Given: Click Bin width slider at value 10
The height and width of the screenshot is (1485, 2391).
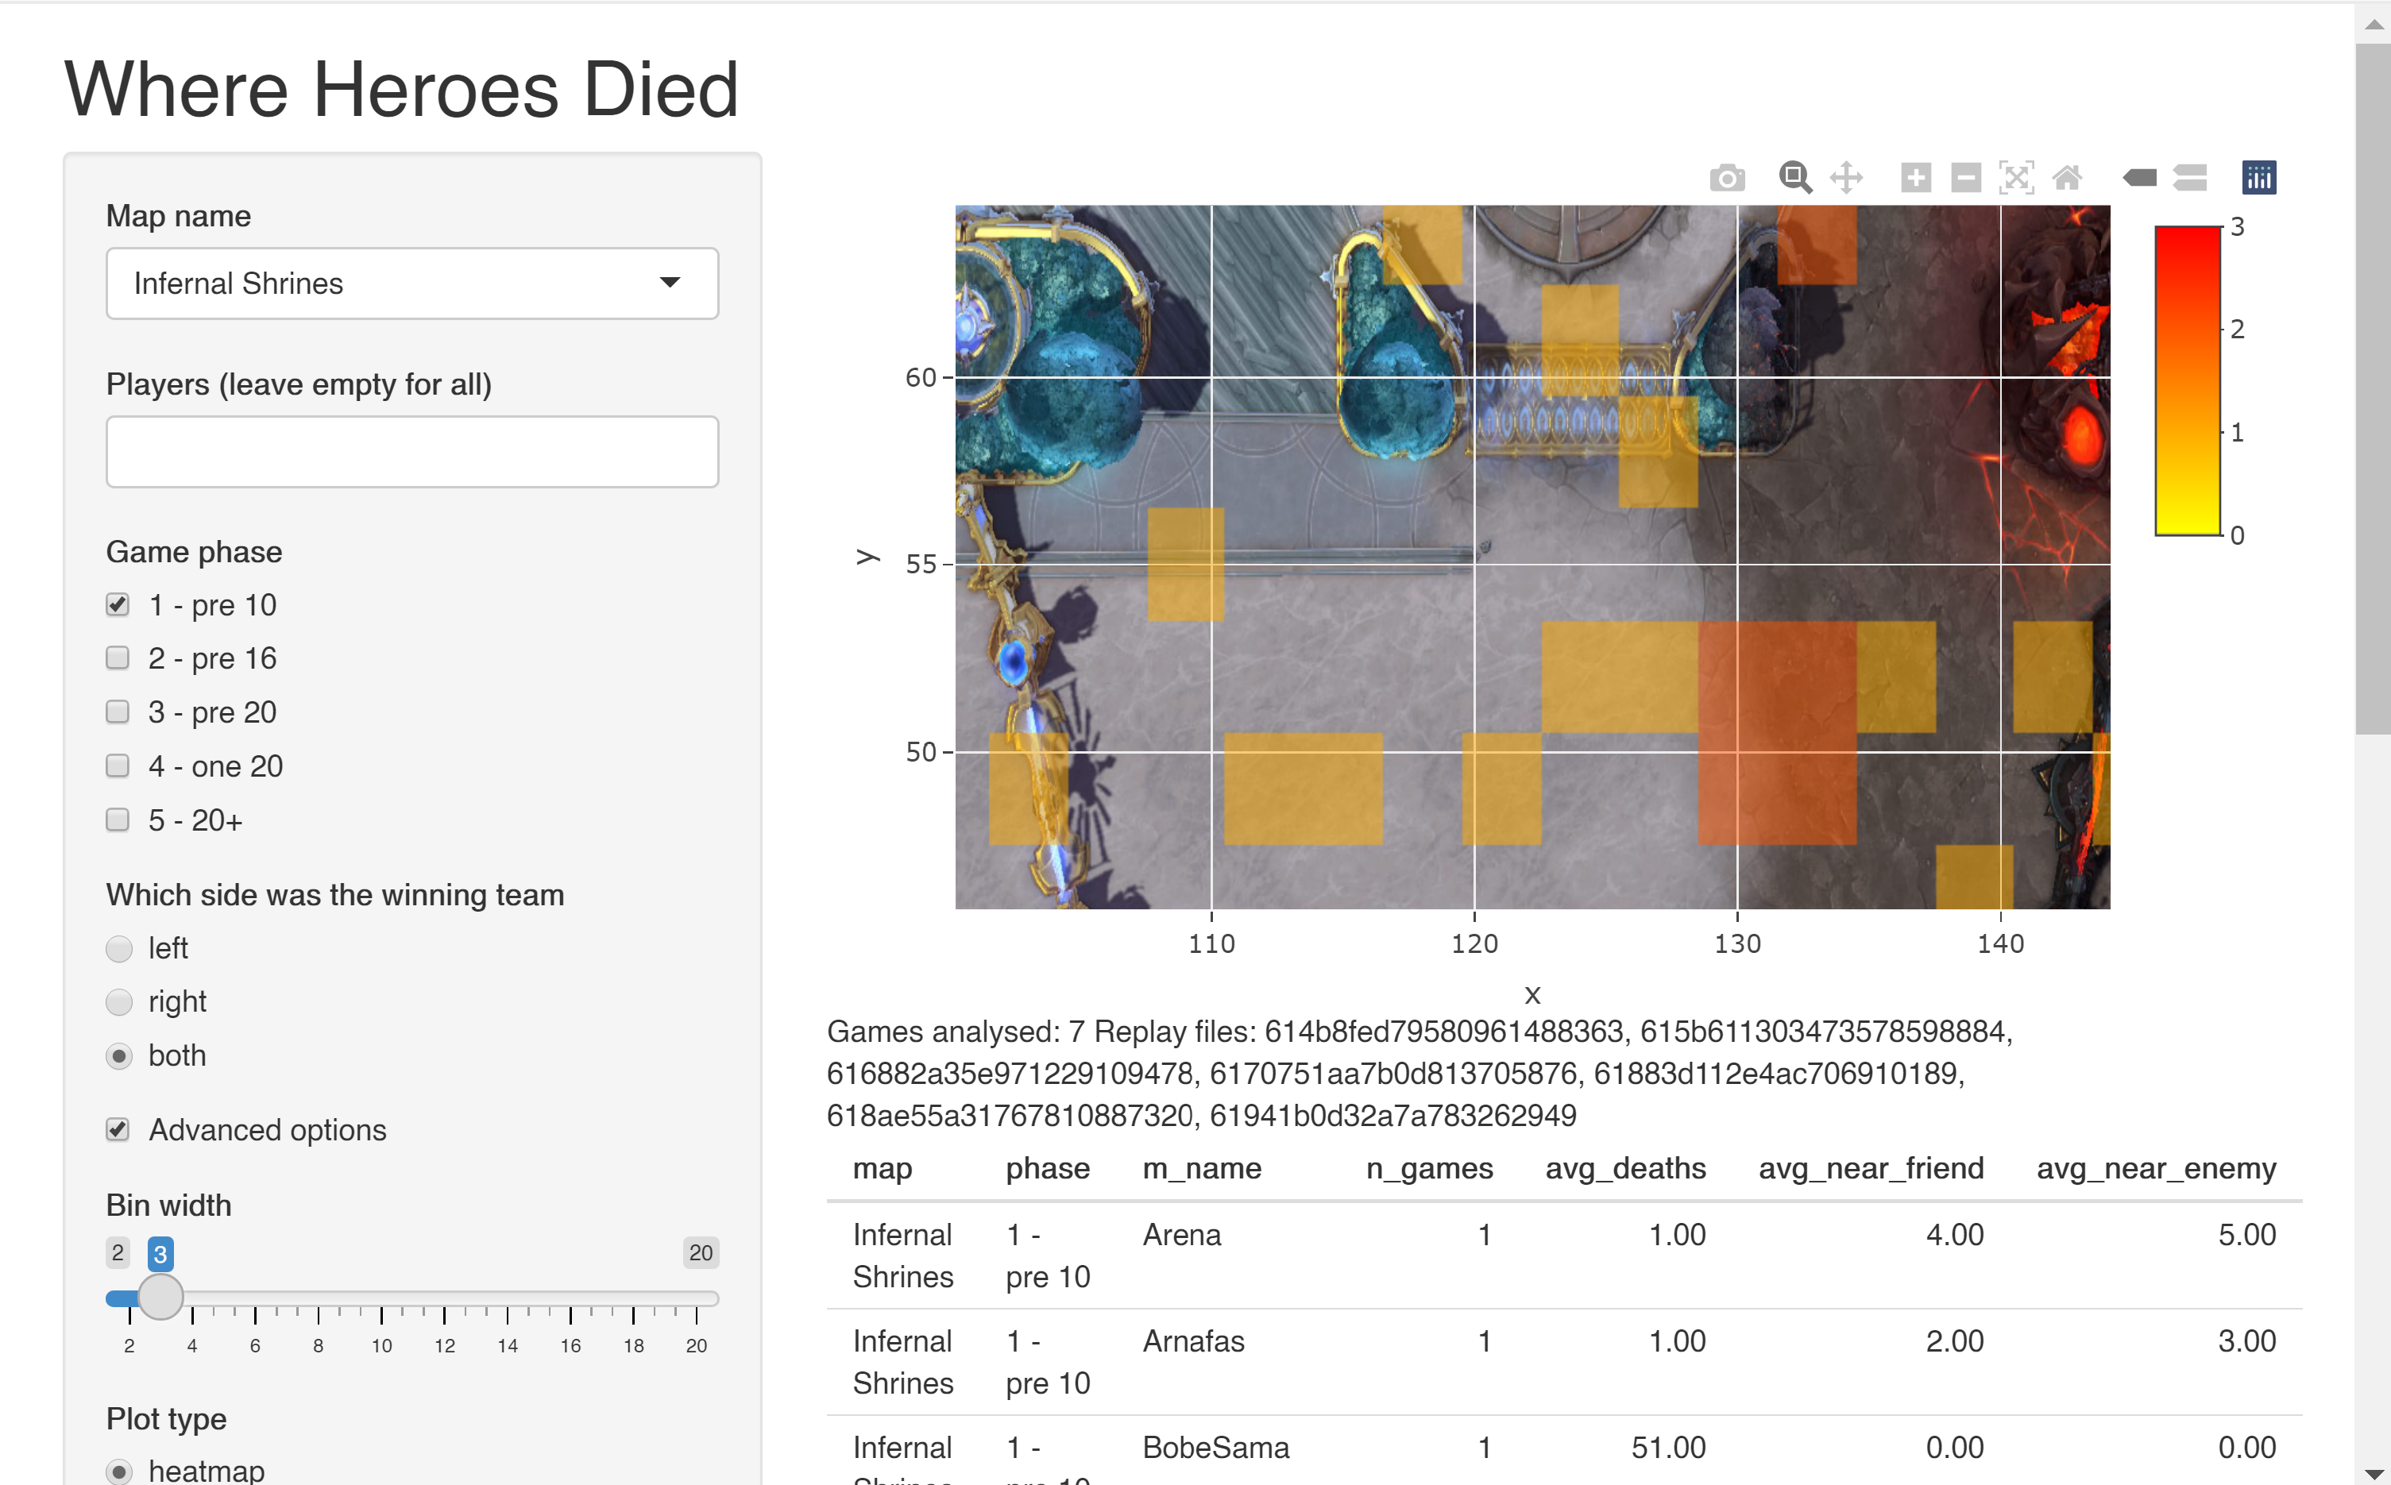Looking at the screenshot, I should (x=381, y=1298).
